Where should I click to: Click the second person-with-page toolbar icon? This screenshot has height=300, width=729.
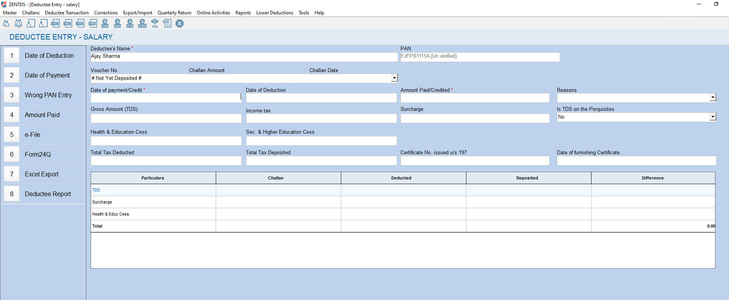tap(43, 24)
